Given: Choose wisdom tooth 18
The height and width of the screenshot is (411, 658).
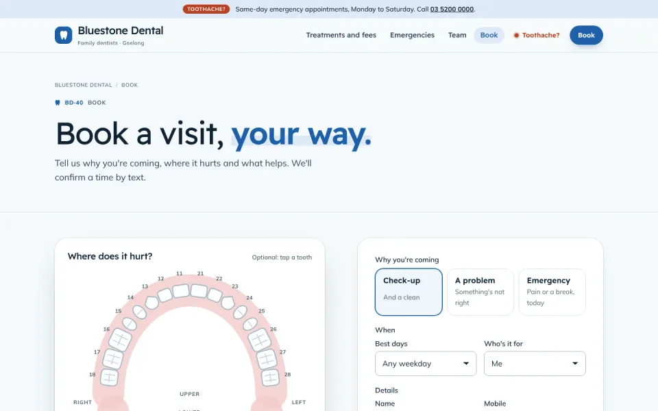Looking at the screenshot, I should point(109,377).
